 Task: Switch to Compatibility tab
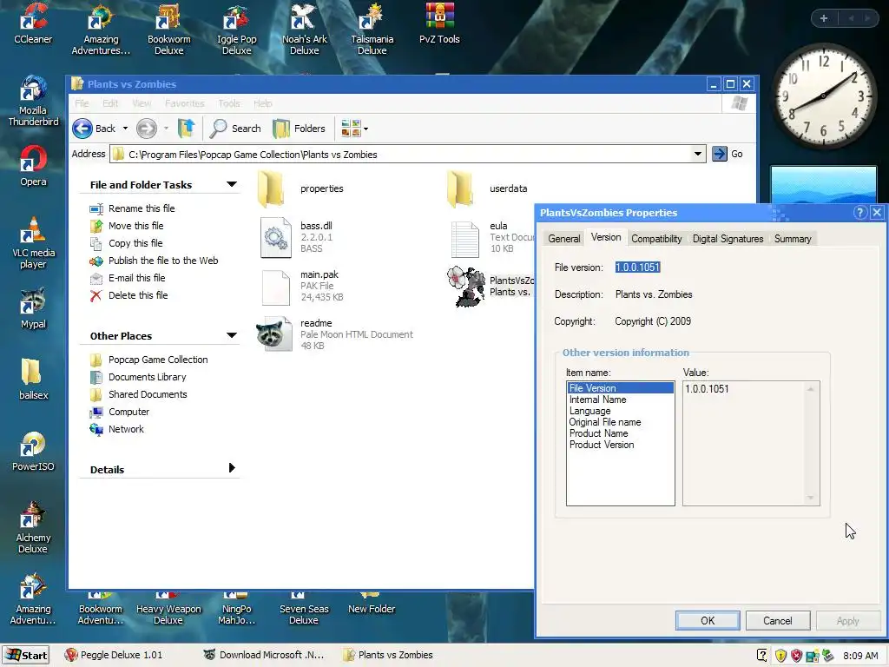656,239
